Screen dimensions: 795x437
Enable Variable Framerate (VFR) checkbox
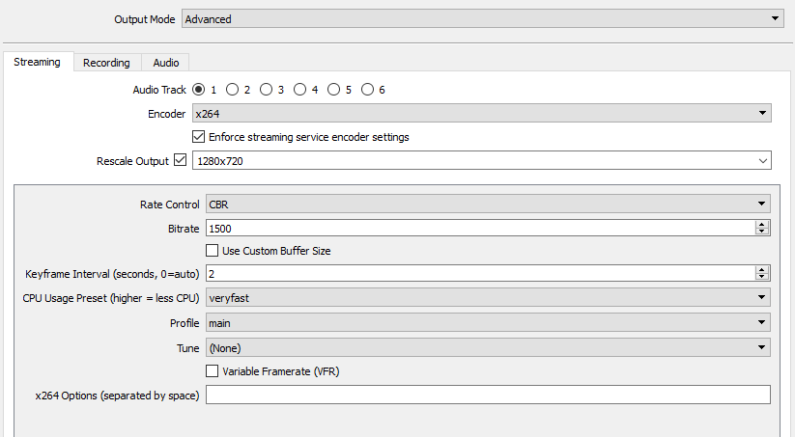click(213, 371)
